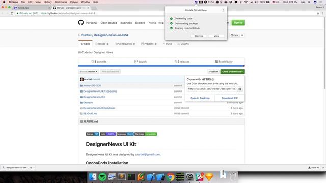326x183 pixels.
Task: Bookmark this page with the star icon
Action: click(318, 13)
